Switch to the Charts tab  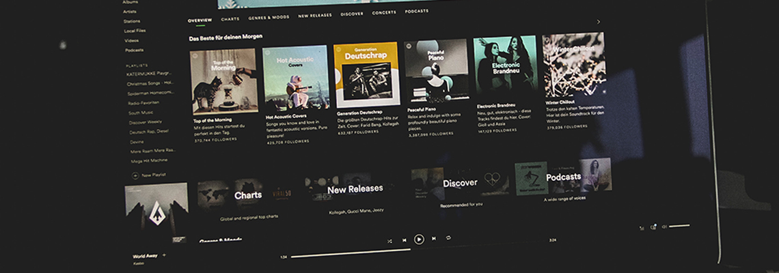(230, 19)
